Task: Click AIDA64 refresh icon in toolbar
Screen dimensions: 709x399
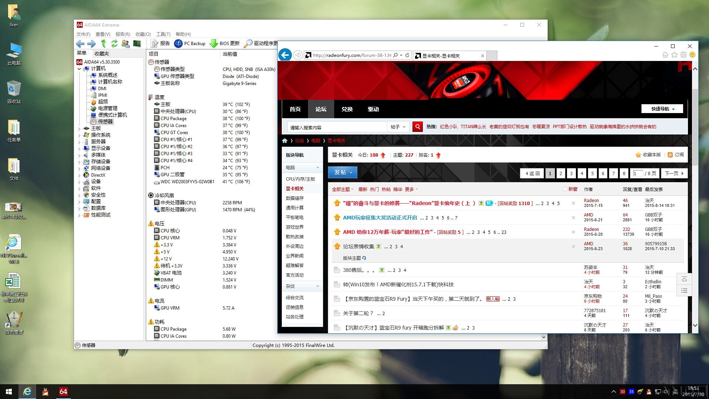Action: [114, 44]
